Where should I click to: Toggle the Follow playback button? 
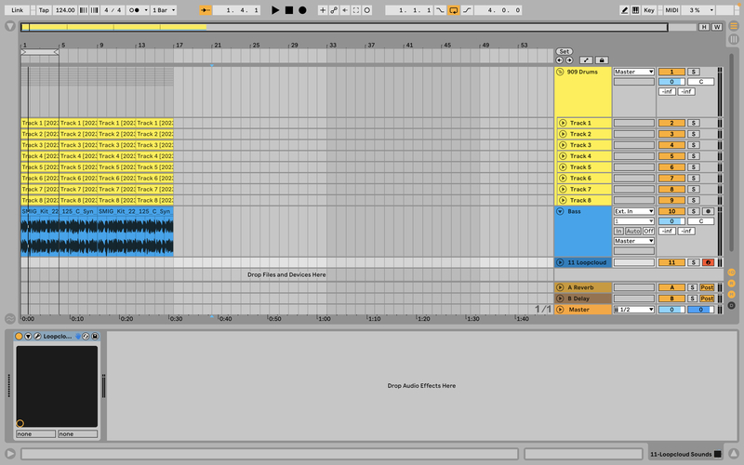click(206, 9)
